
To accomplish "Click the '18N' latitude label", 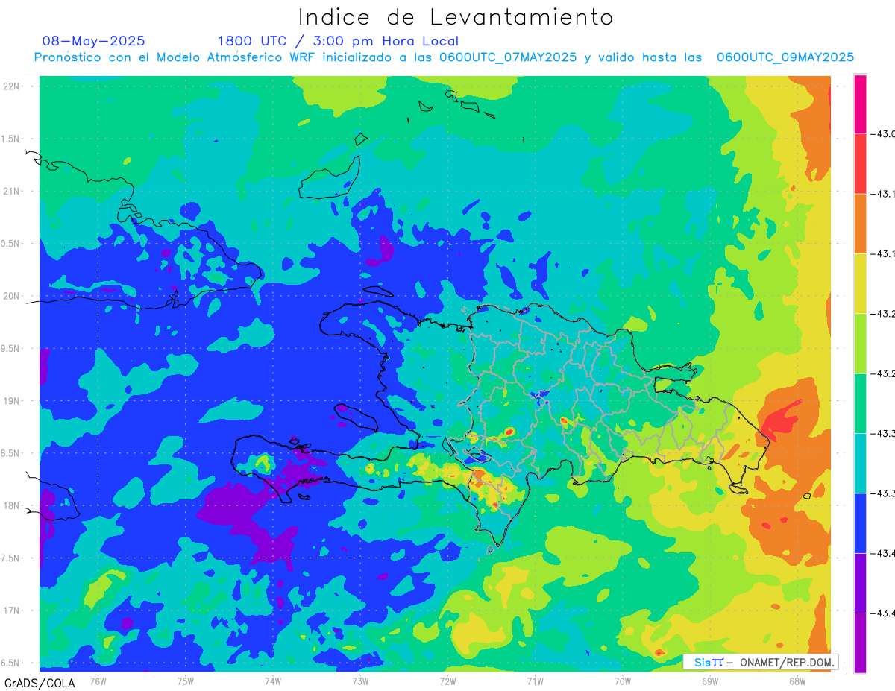I will [x=13, y=506].
